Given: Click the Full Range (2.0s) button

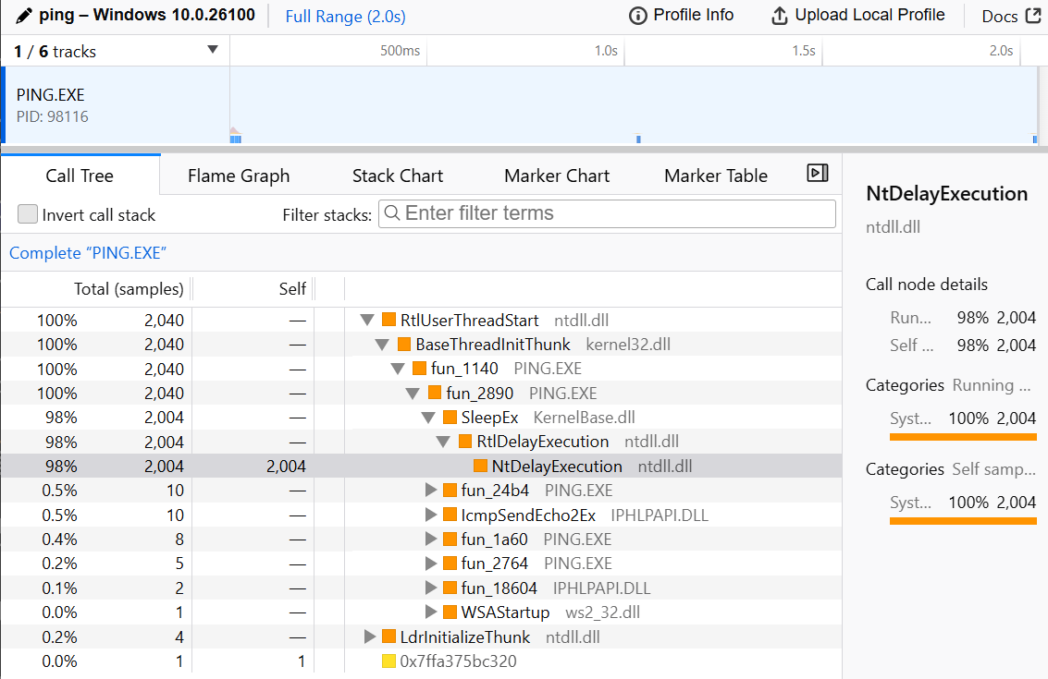Looking at the screenshot, I should (x=345, y=17).
